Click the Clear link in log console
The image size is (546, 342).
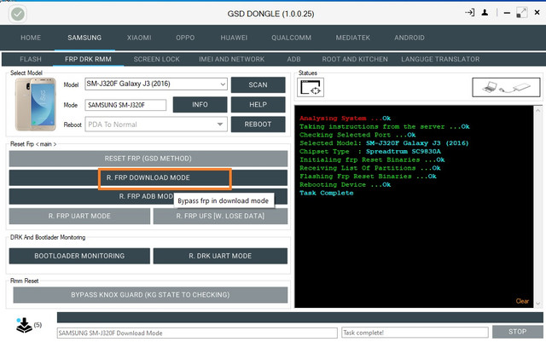pos(522,301)
